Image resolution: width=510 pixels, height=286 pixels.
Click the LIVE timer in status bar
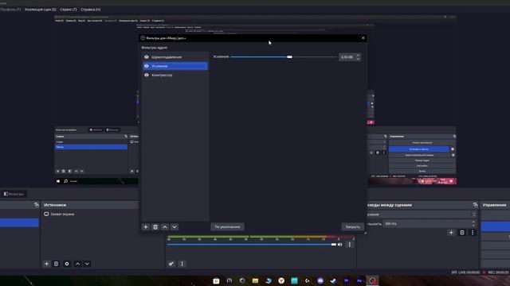point(469,272)
